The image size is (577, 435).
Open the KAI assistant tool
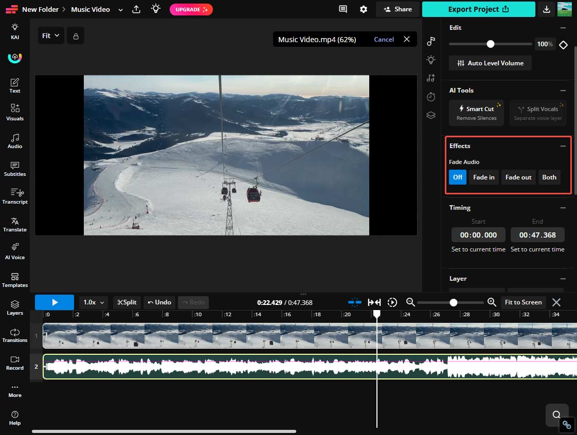pos(15,31)
